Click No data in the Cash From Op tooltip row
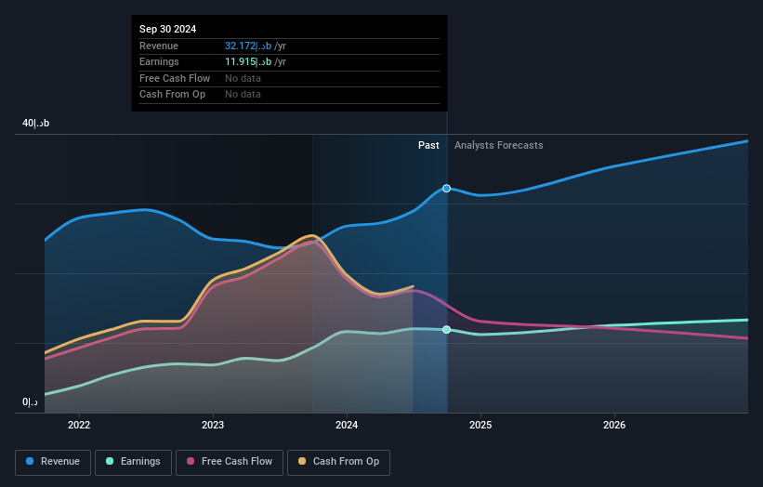 pos(243,95)
